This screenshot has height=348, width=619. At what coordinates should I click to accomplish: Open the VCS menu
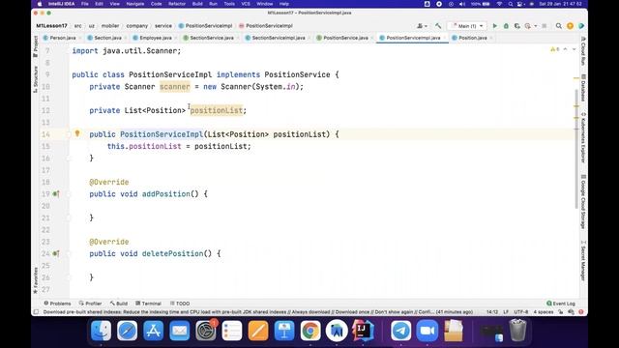246,4
